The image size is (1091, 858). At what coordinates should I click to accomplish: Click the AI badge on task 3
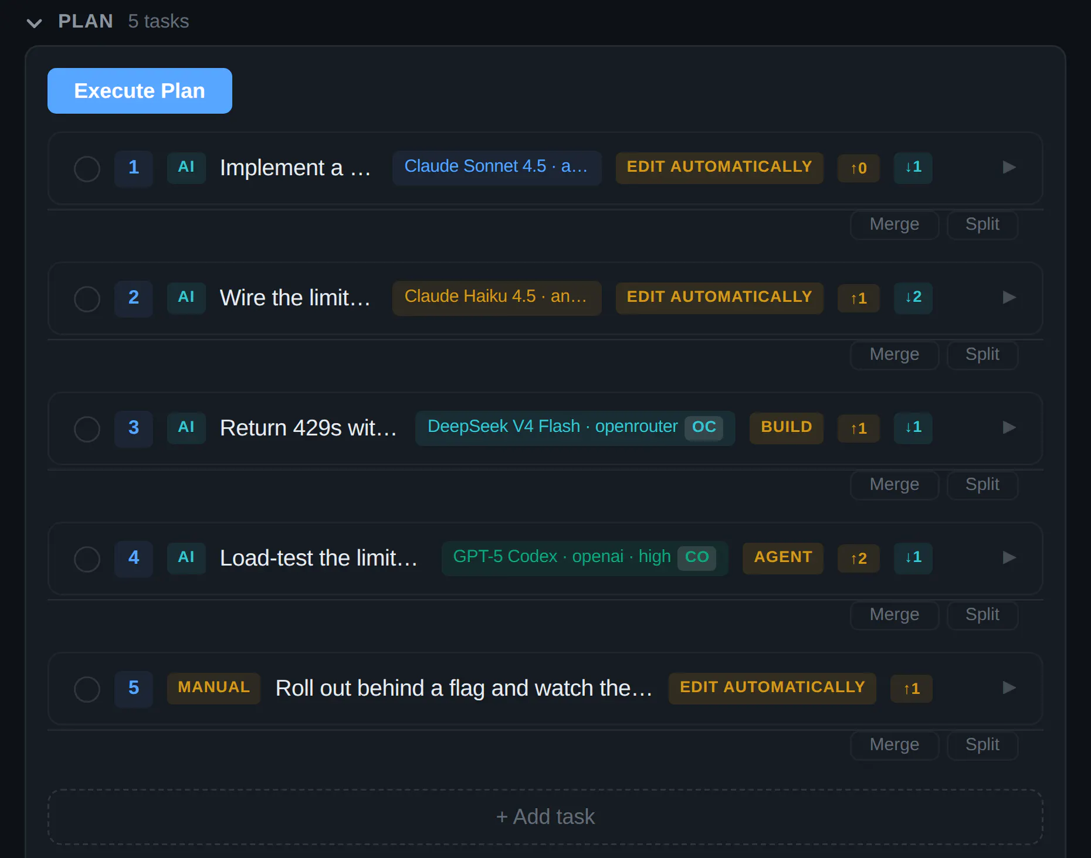pyautogui.click(x=187, y=428)
